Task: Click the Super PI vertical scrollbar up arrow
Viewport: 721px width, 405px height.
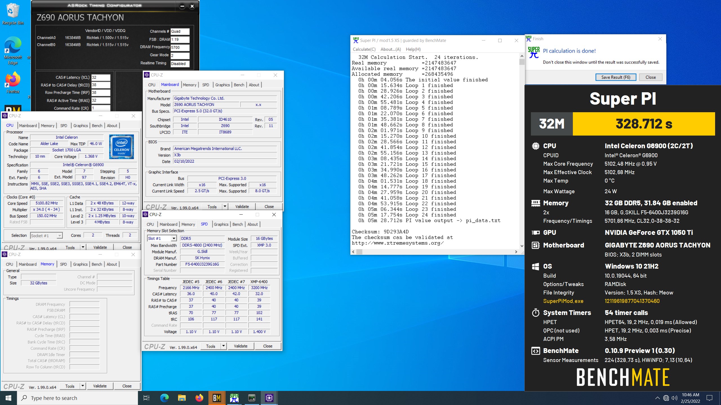Action: [522, 56]
